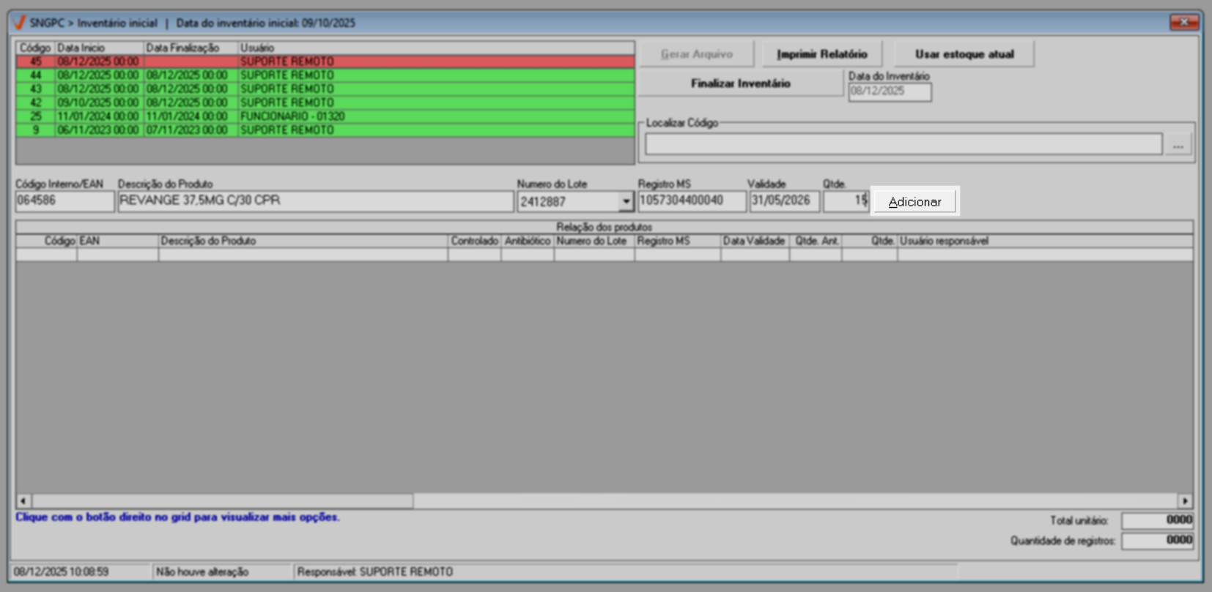Click the ellipsis browse button beside Localizar Código

coord(1178,144)
